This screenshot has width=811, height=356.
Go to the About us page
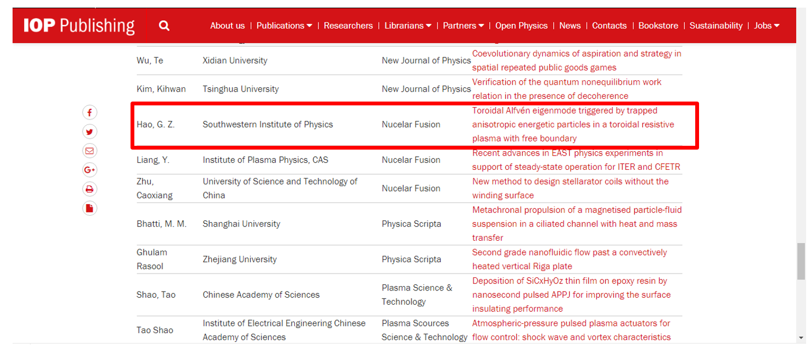point(227,26)
